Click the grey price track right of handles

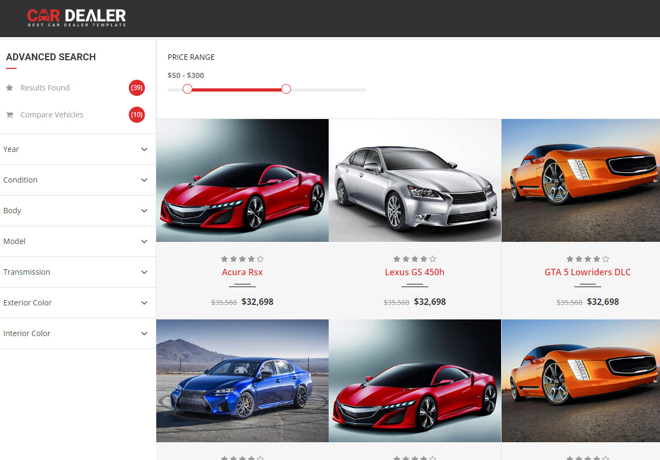pyautogui.click(x=328, y=89)
